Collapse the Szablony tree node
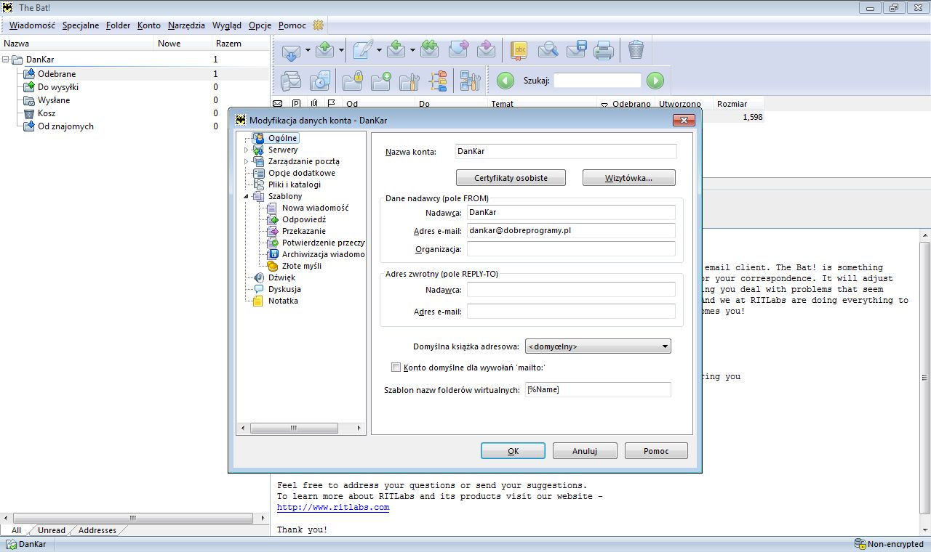The width and height of the screenshot is (931, 552). click(247, 196)
